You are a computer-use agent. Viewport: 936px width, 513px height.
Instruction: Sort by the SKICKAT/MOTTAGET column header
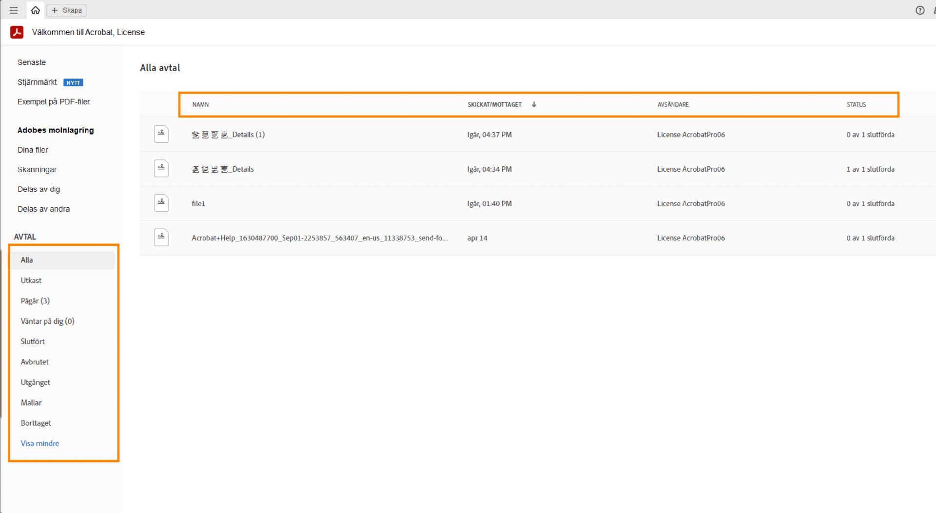click(494, 104)
